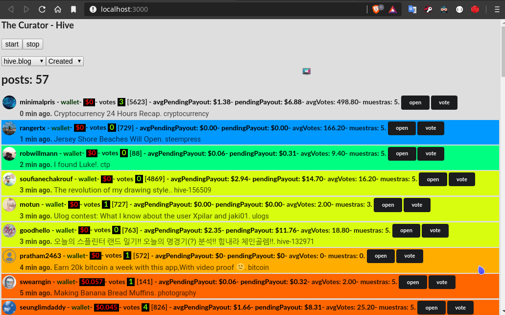Vote on the goodhello post
Image resolution: width=505 pixels, height=315 pixels.
pyautogui.click(x=435, y=231)
